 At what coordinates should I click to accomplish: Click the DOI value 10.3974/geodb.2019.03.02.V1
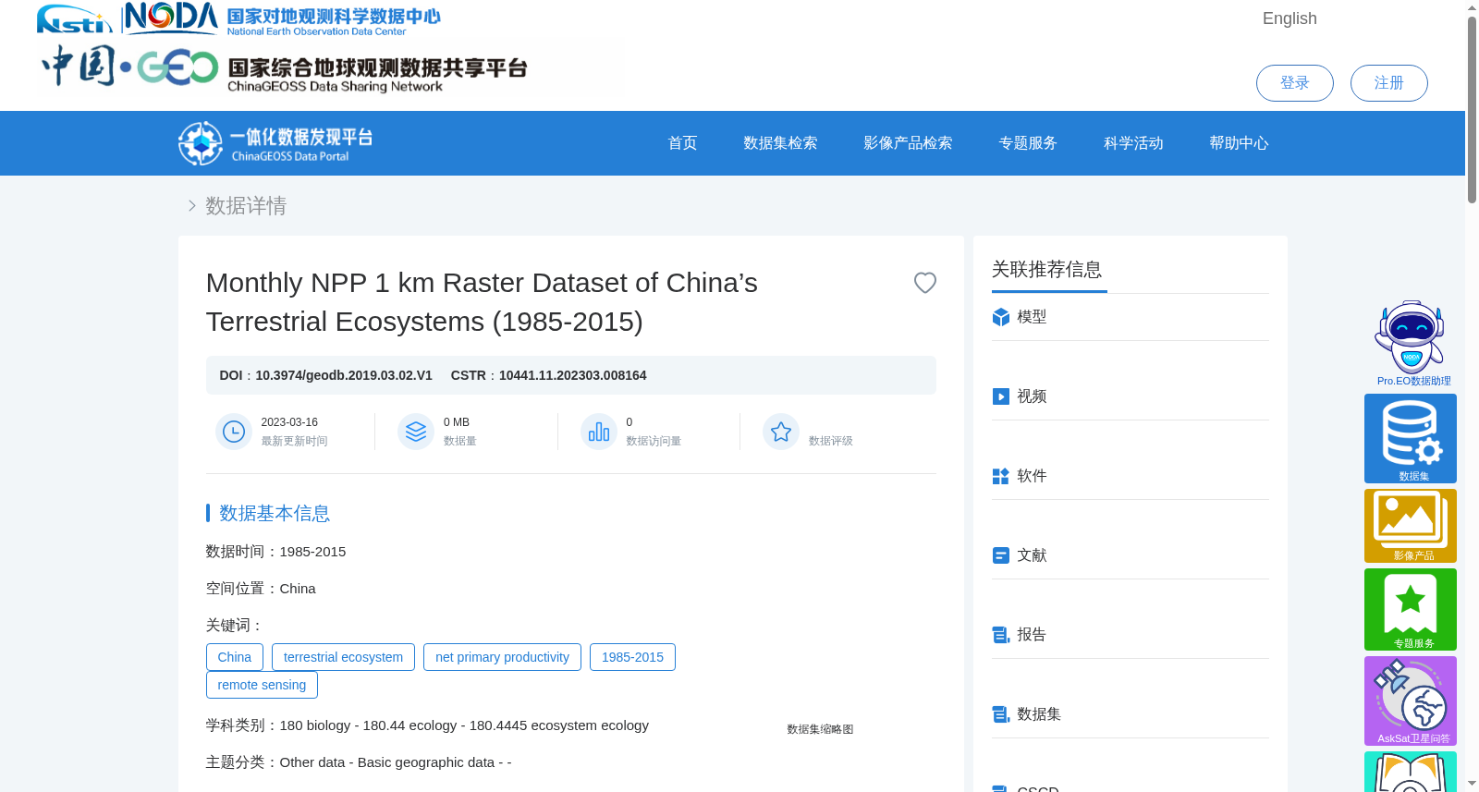click(x=344, y=375)
